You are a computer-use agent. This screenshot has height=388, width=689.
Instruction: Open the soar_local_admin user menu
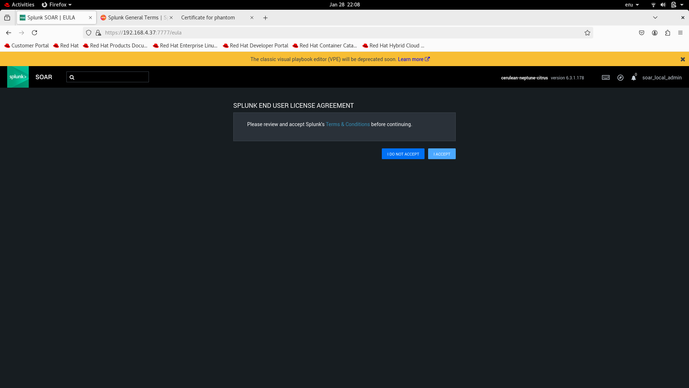[x=662, y=78]
